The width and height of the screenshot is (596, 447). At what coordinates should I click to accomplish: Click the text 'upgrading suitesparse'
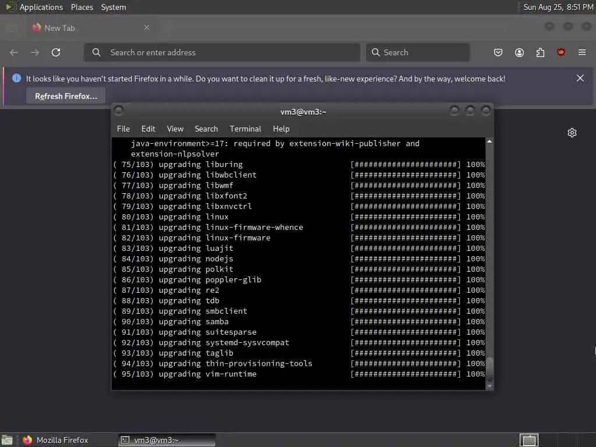point(208,332)
